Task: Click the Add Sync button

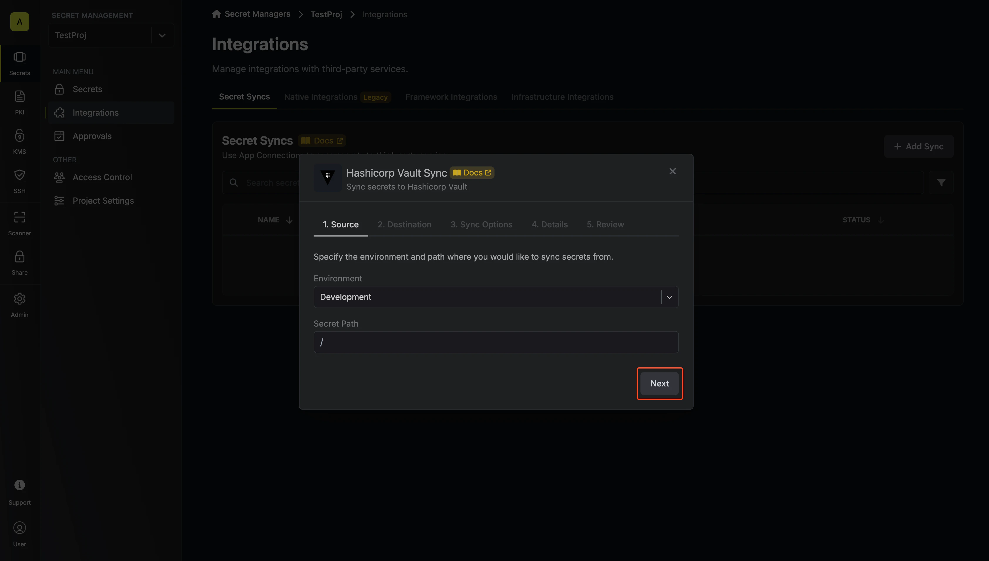Action: pyautogui.click(x=919, y=146)
